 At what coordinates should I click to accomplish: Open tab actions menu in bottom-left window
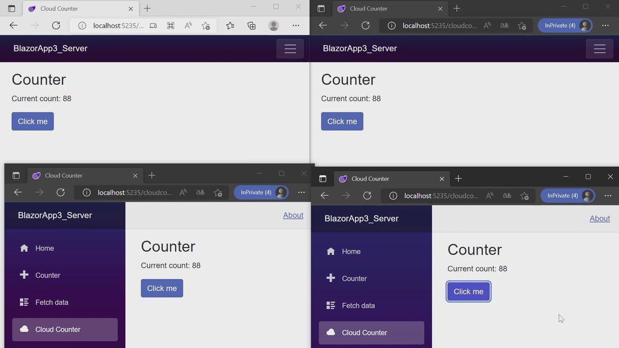16,175
